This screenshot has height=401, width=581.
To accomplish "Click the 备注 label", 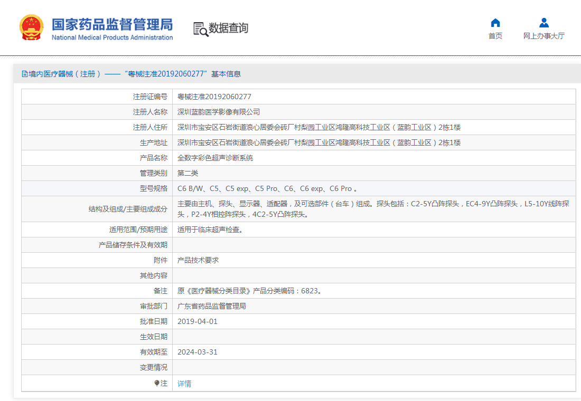I will (161, 291).
